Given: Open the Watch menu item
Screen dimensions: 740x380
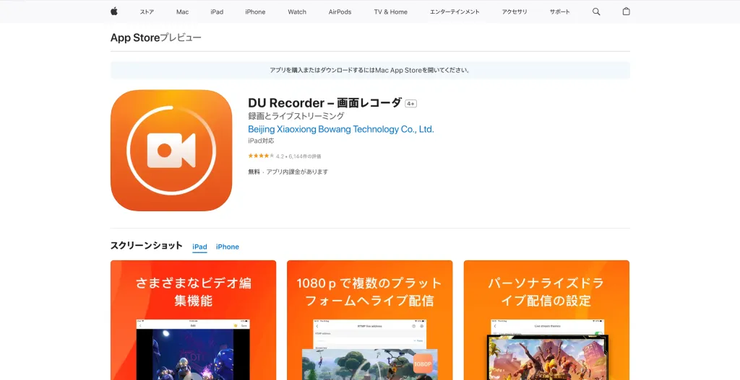Looking at the screenshot, I should pyautogui.click(x=297, y=12).
